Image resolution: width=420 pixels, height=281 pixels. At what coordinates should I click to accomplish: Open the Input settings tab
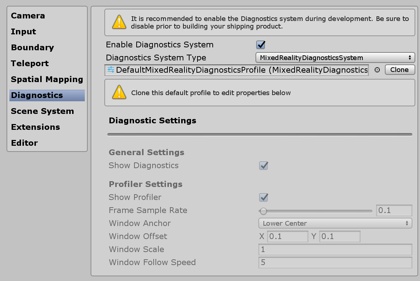24,32
